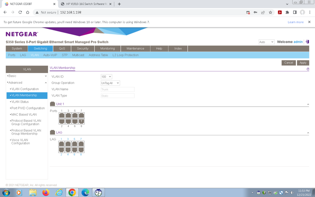The width and height of the screenshot is (315, 197).
Task: Open the Chrome extensions puzzle icon
Action: point(287,12)
